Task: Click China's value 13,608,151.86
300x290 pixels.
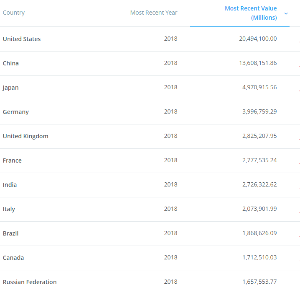Action: coord(257,63)
